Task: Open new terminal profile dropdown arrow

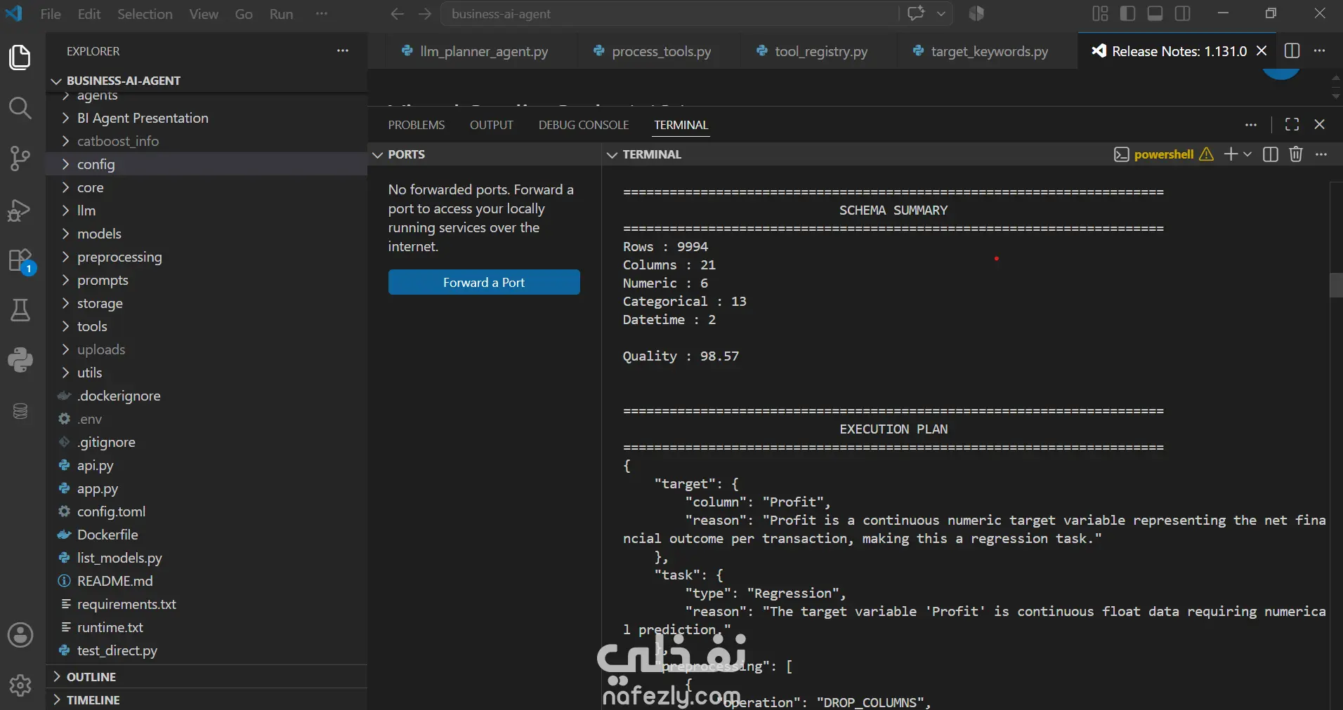Action: click(x=1247, y=154)
